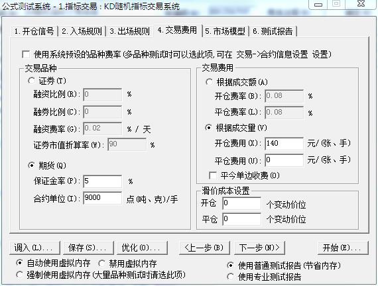
Task: Focus the 合约单位(I) input field
Action: click(x=102, y=198)
